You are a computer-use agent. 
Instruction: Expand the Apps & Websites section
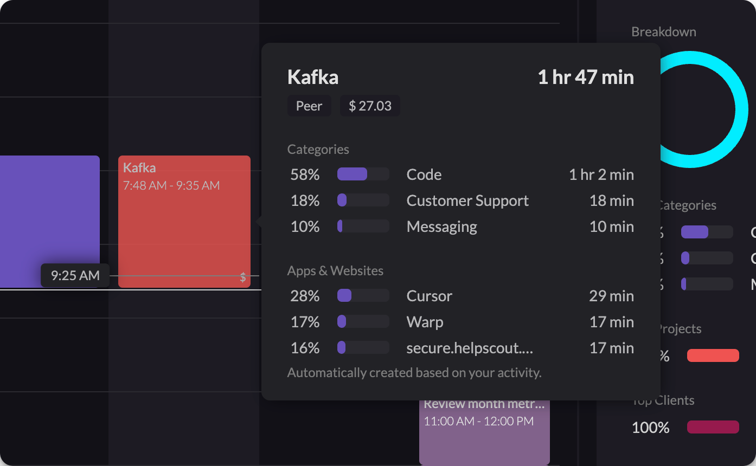click(x=335, y=270)
